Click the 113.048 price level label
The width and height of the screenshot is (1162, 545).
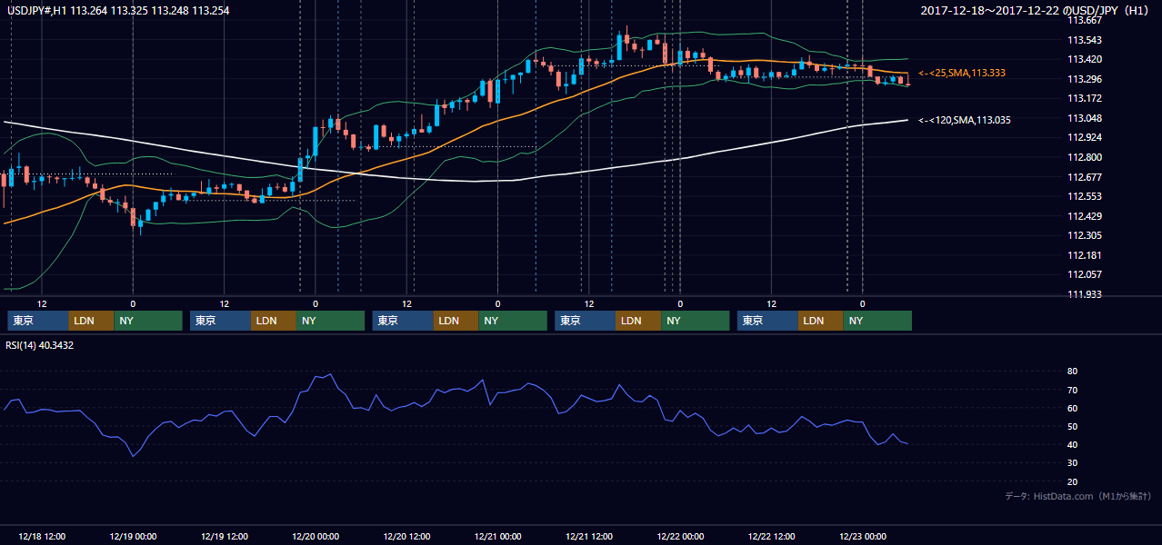click(x=1084, y=118)
